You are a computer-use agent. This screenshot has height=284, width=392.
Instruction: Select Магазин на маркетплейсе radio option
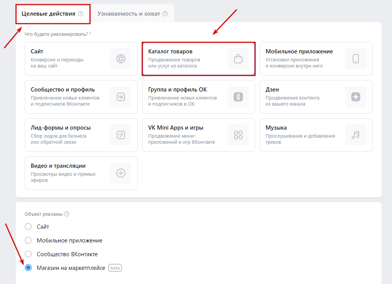[28, 268]
